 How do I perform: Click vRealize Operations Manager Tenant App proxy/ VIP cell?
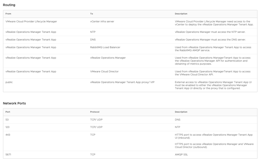click(122, 82)
